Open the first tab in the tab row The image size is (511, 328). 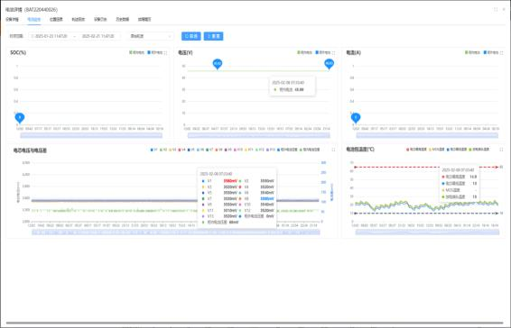click(x=12, y=19)
